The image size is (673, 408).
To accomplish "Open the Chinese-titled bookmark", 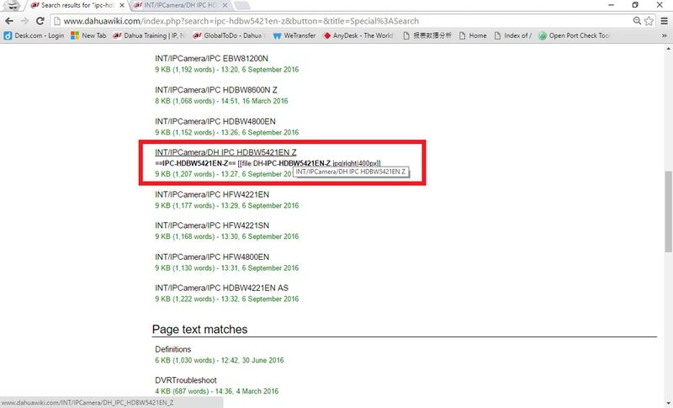I will (427, 35).
